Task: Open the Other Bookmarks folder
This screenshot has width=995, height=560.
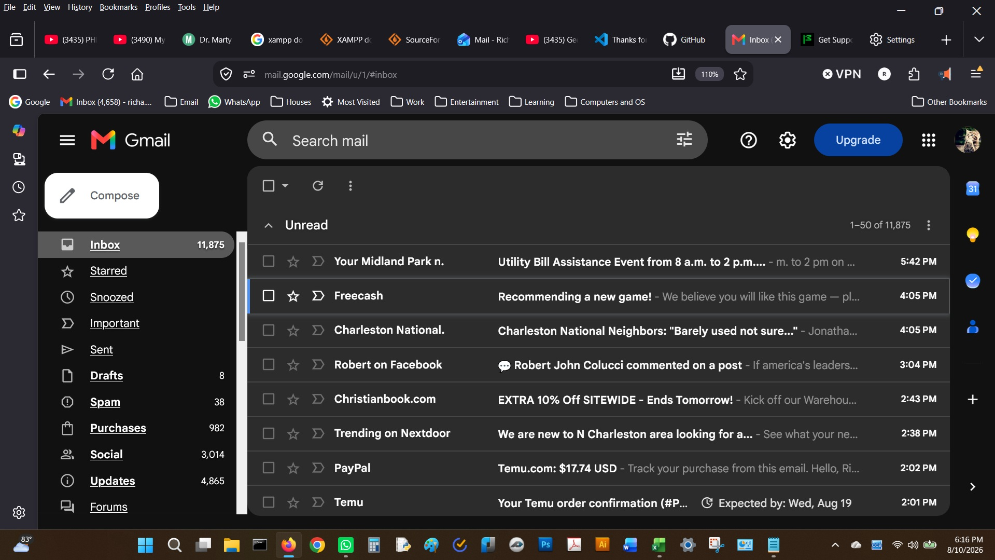Action: [949, 102]
